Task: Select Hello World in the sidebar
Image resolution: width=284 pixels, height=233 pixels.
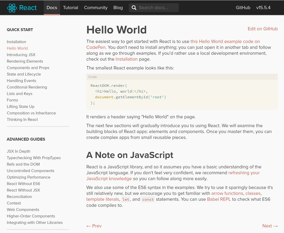Action: [x=17, y=48]
